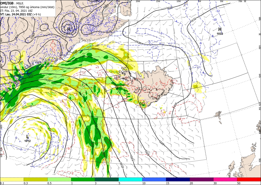Click the yellow 0.1–0.3 legend swatch
The width and height of the screenshot is (261, 185).
click(x=12, y=179)
